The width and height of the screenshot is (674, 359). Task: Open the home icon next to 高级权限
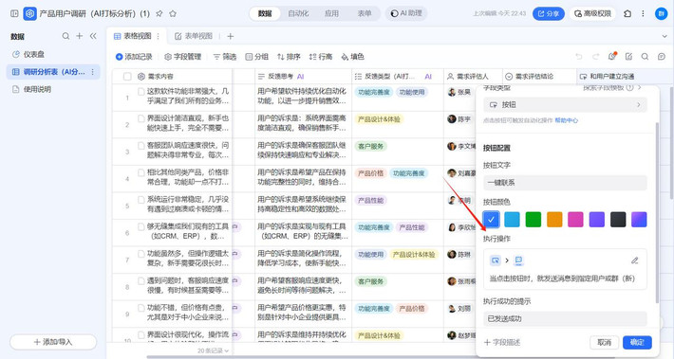(x=627, y=13)
